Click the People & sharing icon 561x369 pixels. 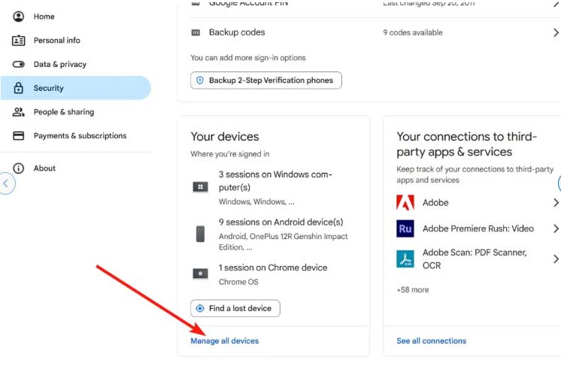click(x=19, y=112)
